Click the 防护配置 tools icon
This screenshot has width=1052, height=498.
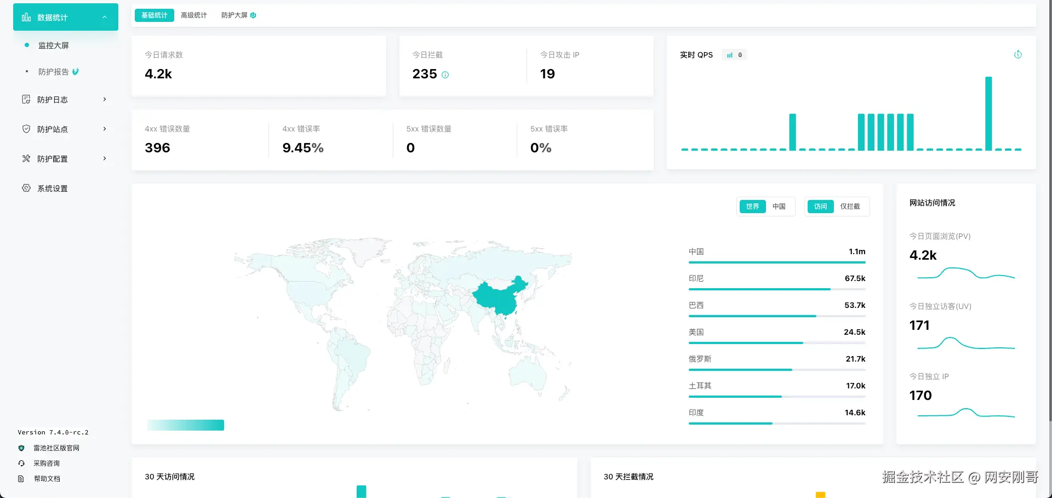(26, 159)
